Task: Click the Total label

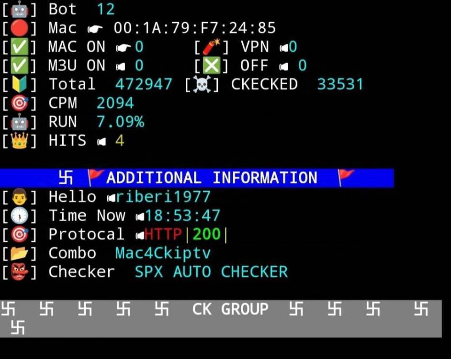Action: click(72, 84)
